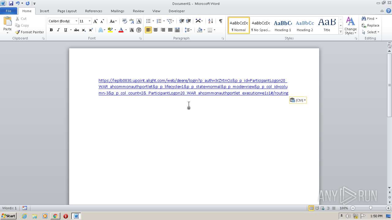The image size is (392, 220).
Task: Open the Paste Options (Ctrl) dropdown
Action: pyautogui.click(x=298, y=100)
